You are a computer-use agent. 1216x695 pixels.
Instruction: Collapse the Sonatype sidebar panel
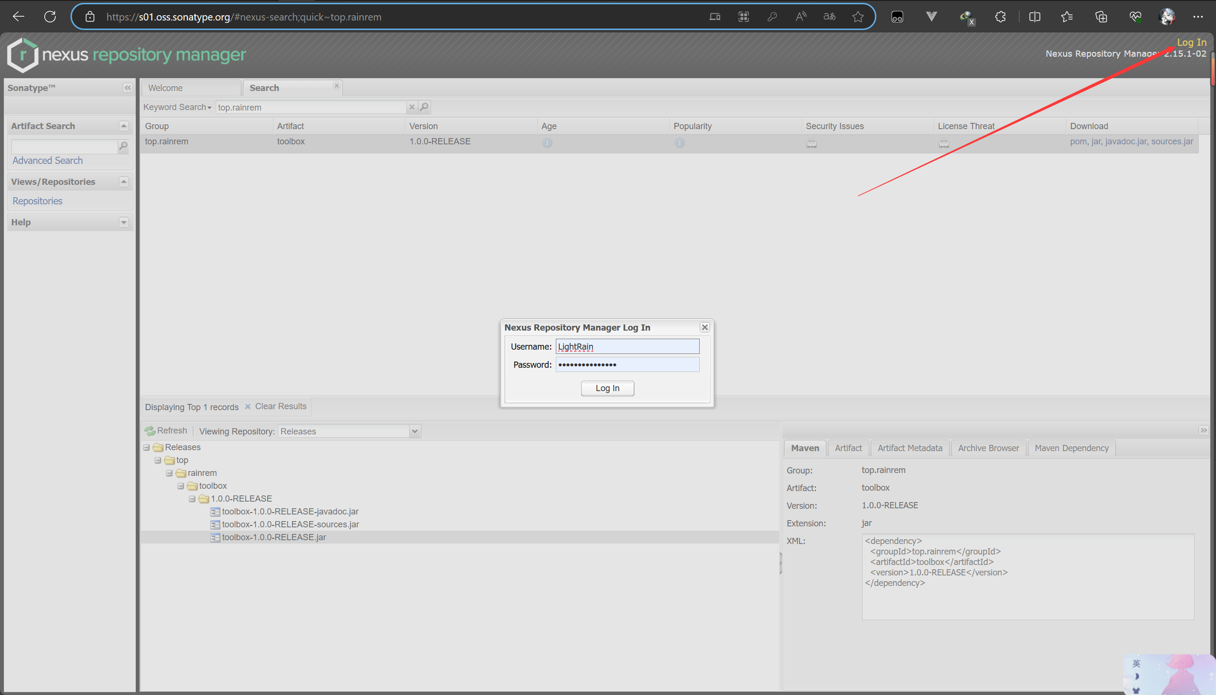pyautogui.click(x=128, y=88)
